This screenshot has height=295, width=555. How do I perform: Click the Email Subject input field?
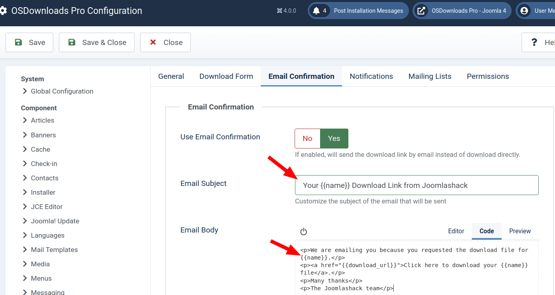[x=417, y=185]
